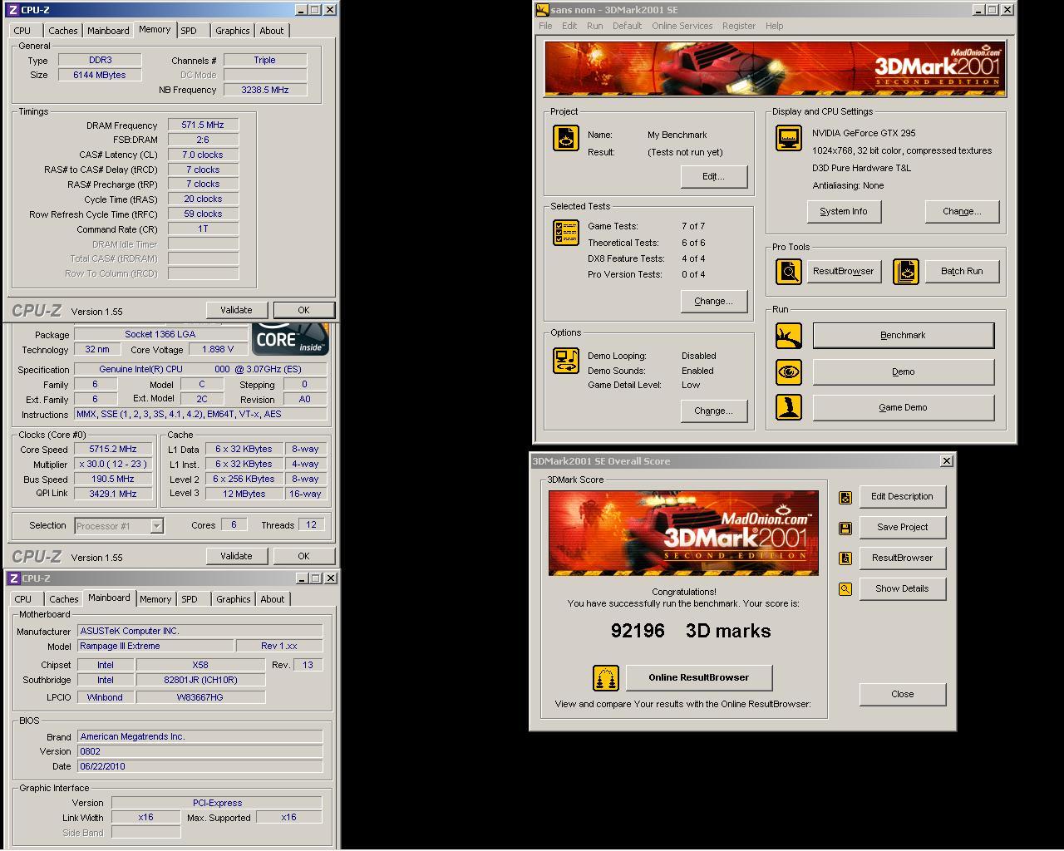The image size is (1064, 851).
Task: Launch the Demo button
Action: [x=903, y=371]
